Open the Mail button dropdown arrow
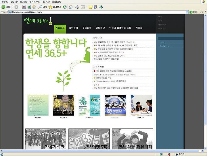 click(x=74, y=7)
